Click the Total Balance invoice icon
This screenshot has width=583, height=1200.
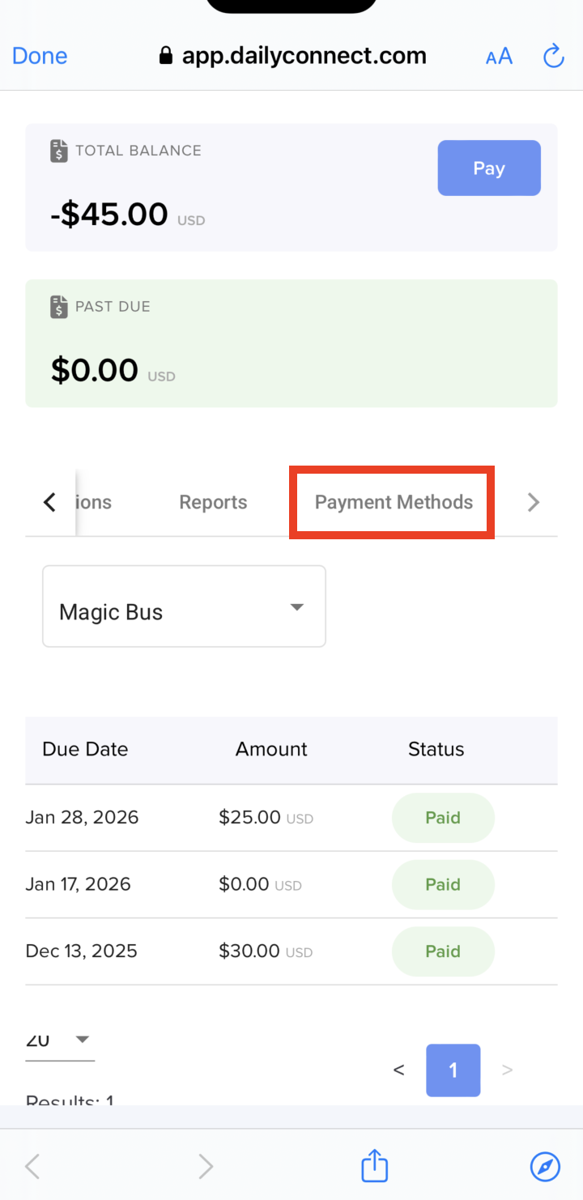coord(58,151)
